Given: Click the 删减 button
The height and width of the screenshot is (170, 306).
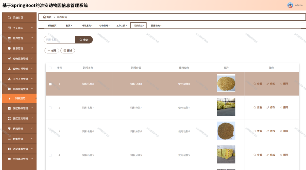Looking at the screenshot, I should click(68, 50).
